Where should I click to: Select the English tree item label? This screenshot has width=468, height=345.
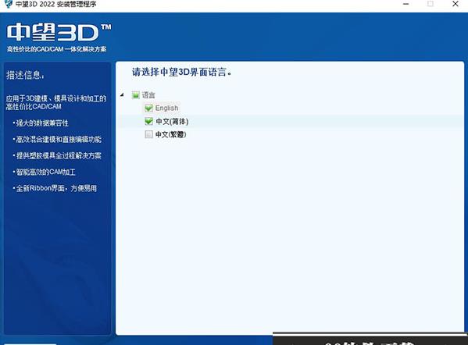166,108
